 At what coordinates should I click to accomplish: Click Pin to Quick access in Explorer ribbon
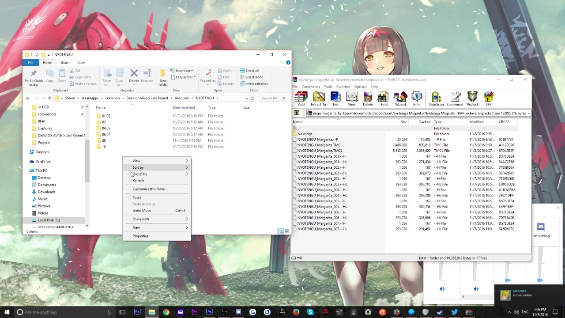pyautogui.click(x=34, y=77)
